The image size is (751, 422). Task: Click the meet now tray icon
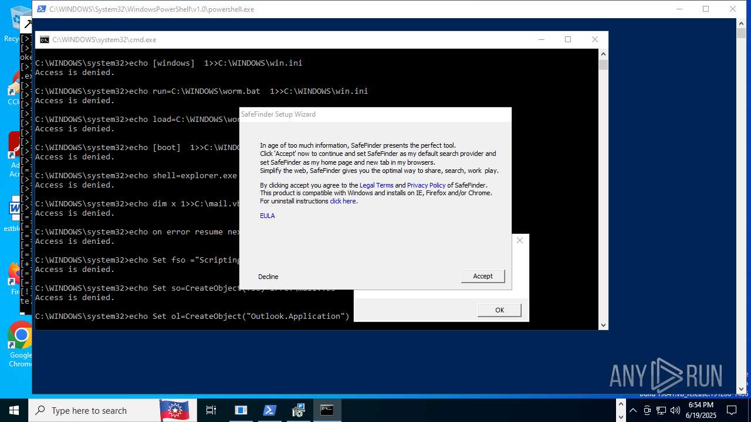(647, 410)
